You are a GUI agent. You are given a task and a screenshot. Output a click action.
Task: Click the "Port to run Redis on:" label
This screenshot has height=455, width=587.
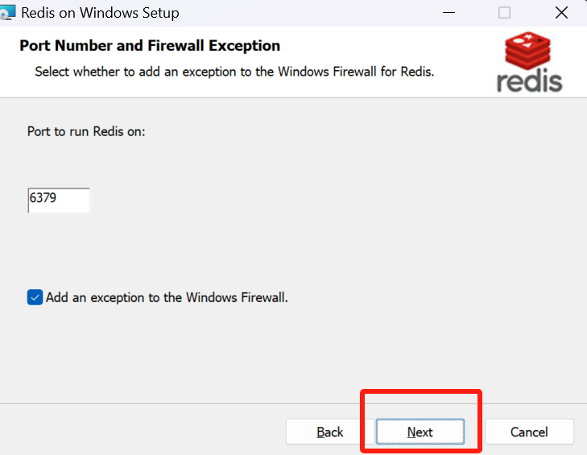pyautogui.click(x=86, y=131)
